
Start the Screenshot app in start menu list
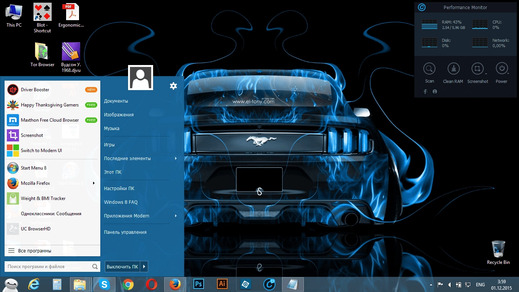pyautogui.click(x=52, y=135)
